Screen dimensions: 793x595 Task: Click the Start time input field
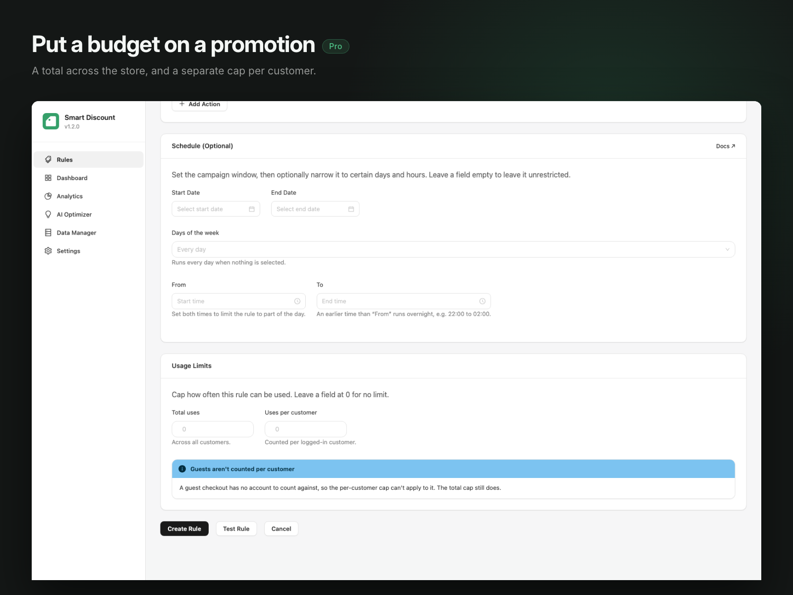[238, 301]
